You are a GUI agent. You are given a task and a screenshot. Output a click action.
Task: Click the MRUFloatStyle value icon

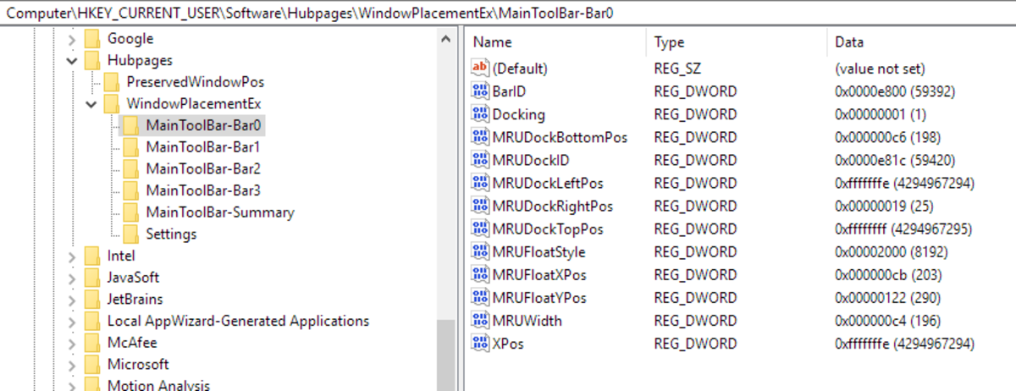click(x=480, y=251)
